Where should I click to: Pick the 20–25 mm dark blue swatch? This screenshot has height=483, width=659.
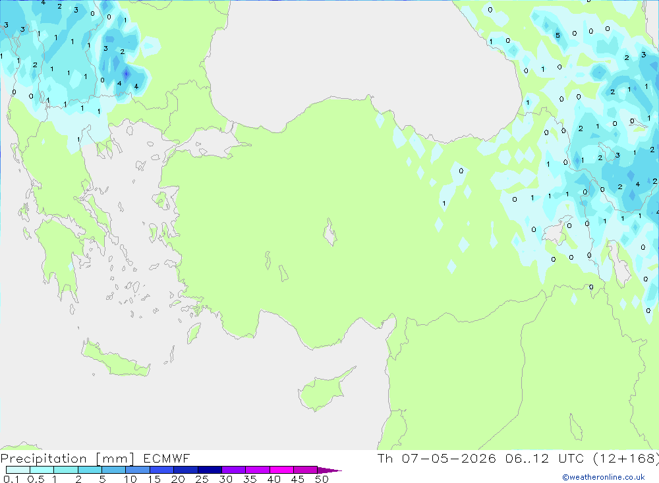[x=185, y=470]
